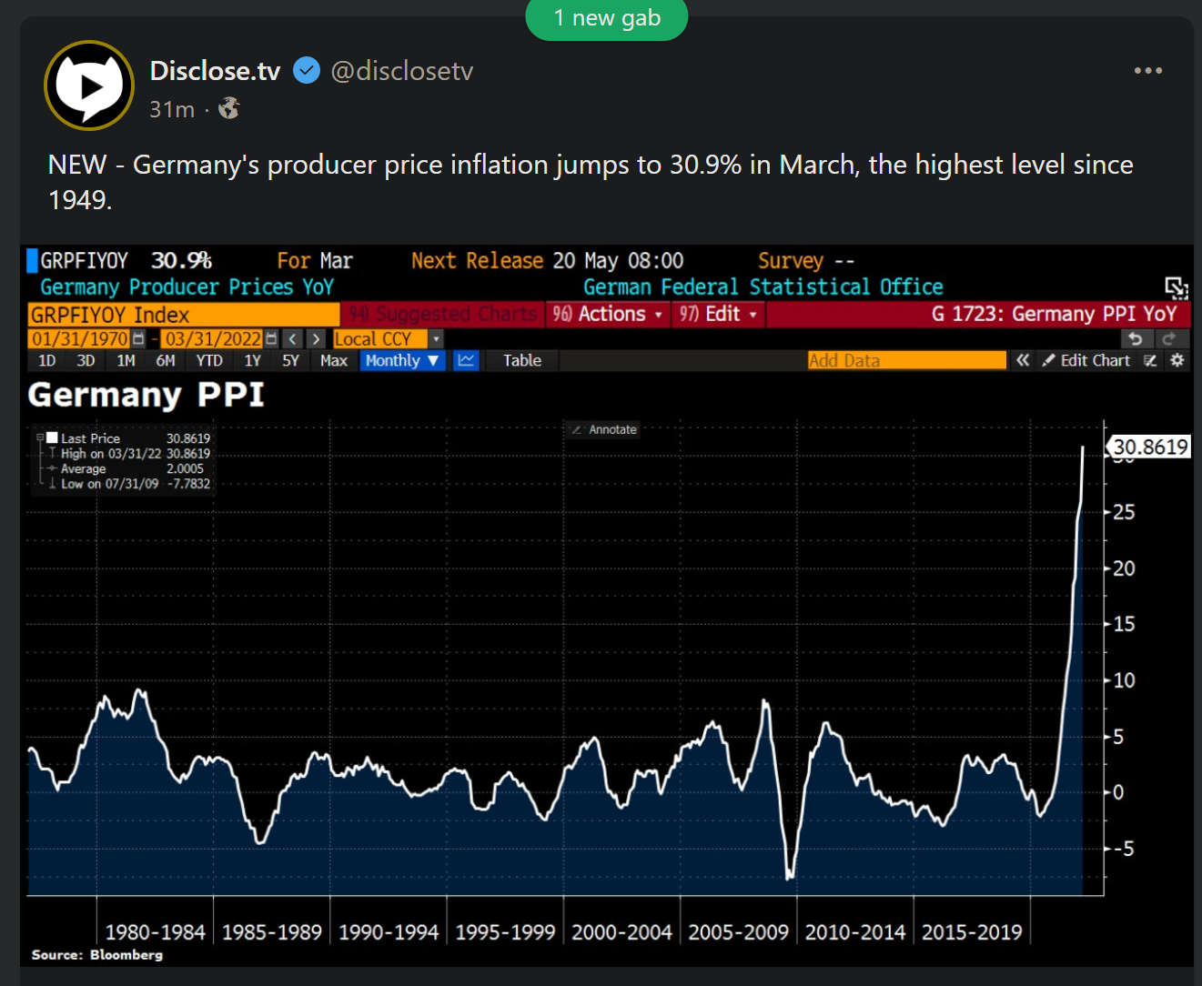Click the 30.8619 last value label

(x=1149, y=447)
